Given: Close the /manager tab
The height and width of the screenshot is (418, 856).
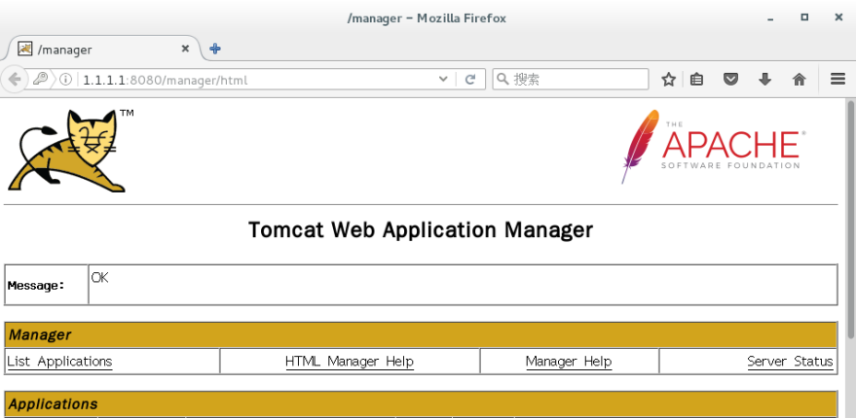Looking at the screenshot, I should 188,49.
